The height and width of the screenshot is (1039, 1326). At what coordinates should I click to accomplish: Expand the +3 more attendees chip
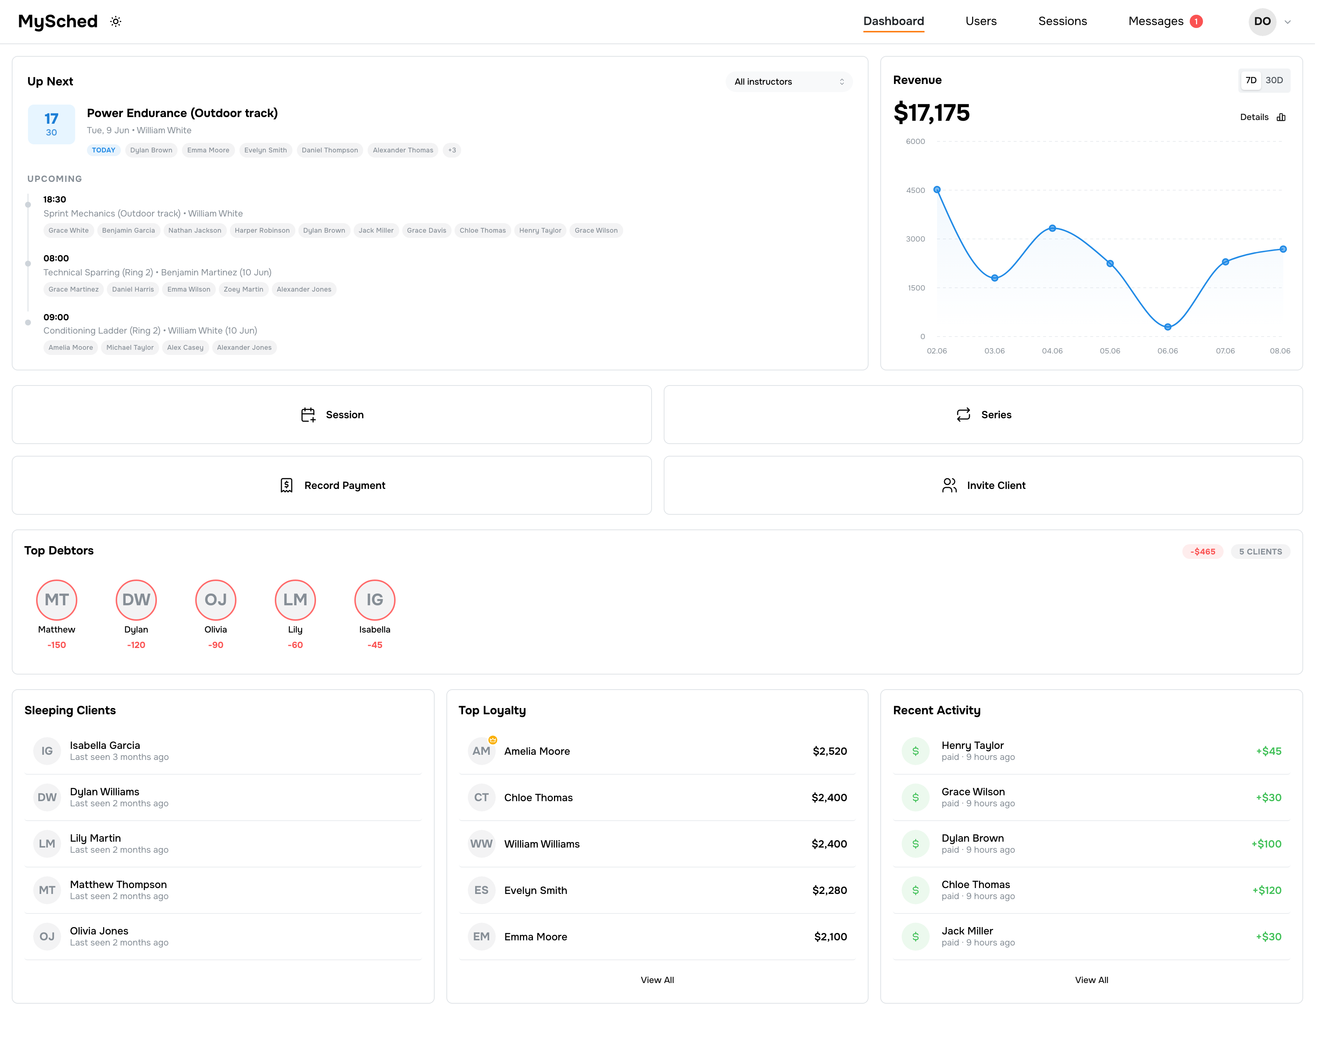pyautogui.click(x=456, y=151)
